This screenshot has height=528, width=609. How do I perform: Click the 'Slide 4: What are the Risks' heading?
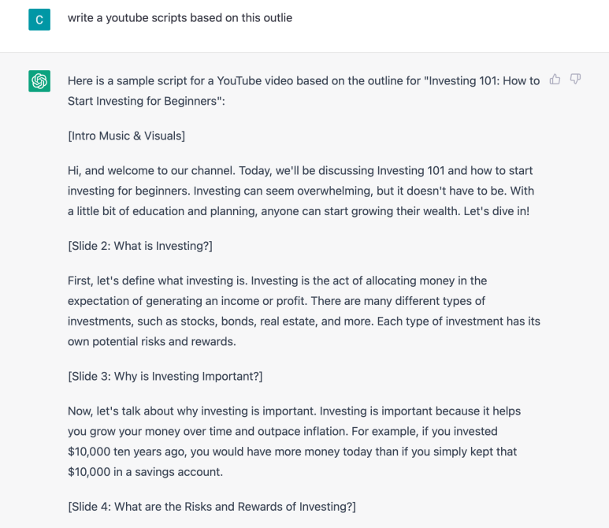point(212,507)
